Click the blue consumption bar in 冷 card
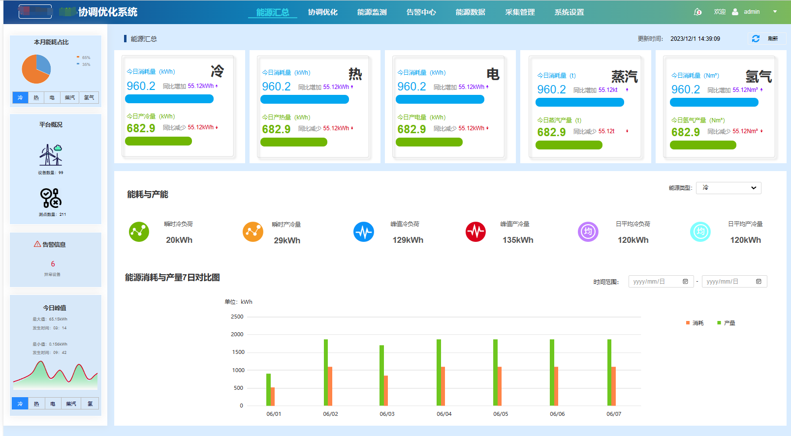791x436 pixels. coord(169,99)
